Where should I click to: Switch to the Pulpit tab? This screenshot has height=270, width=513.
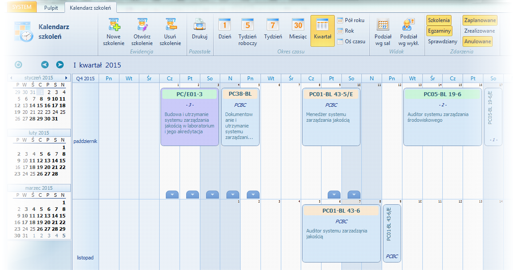(x=51, y=8)
